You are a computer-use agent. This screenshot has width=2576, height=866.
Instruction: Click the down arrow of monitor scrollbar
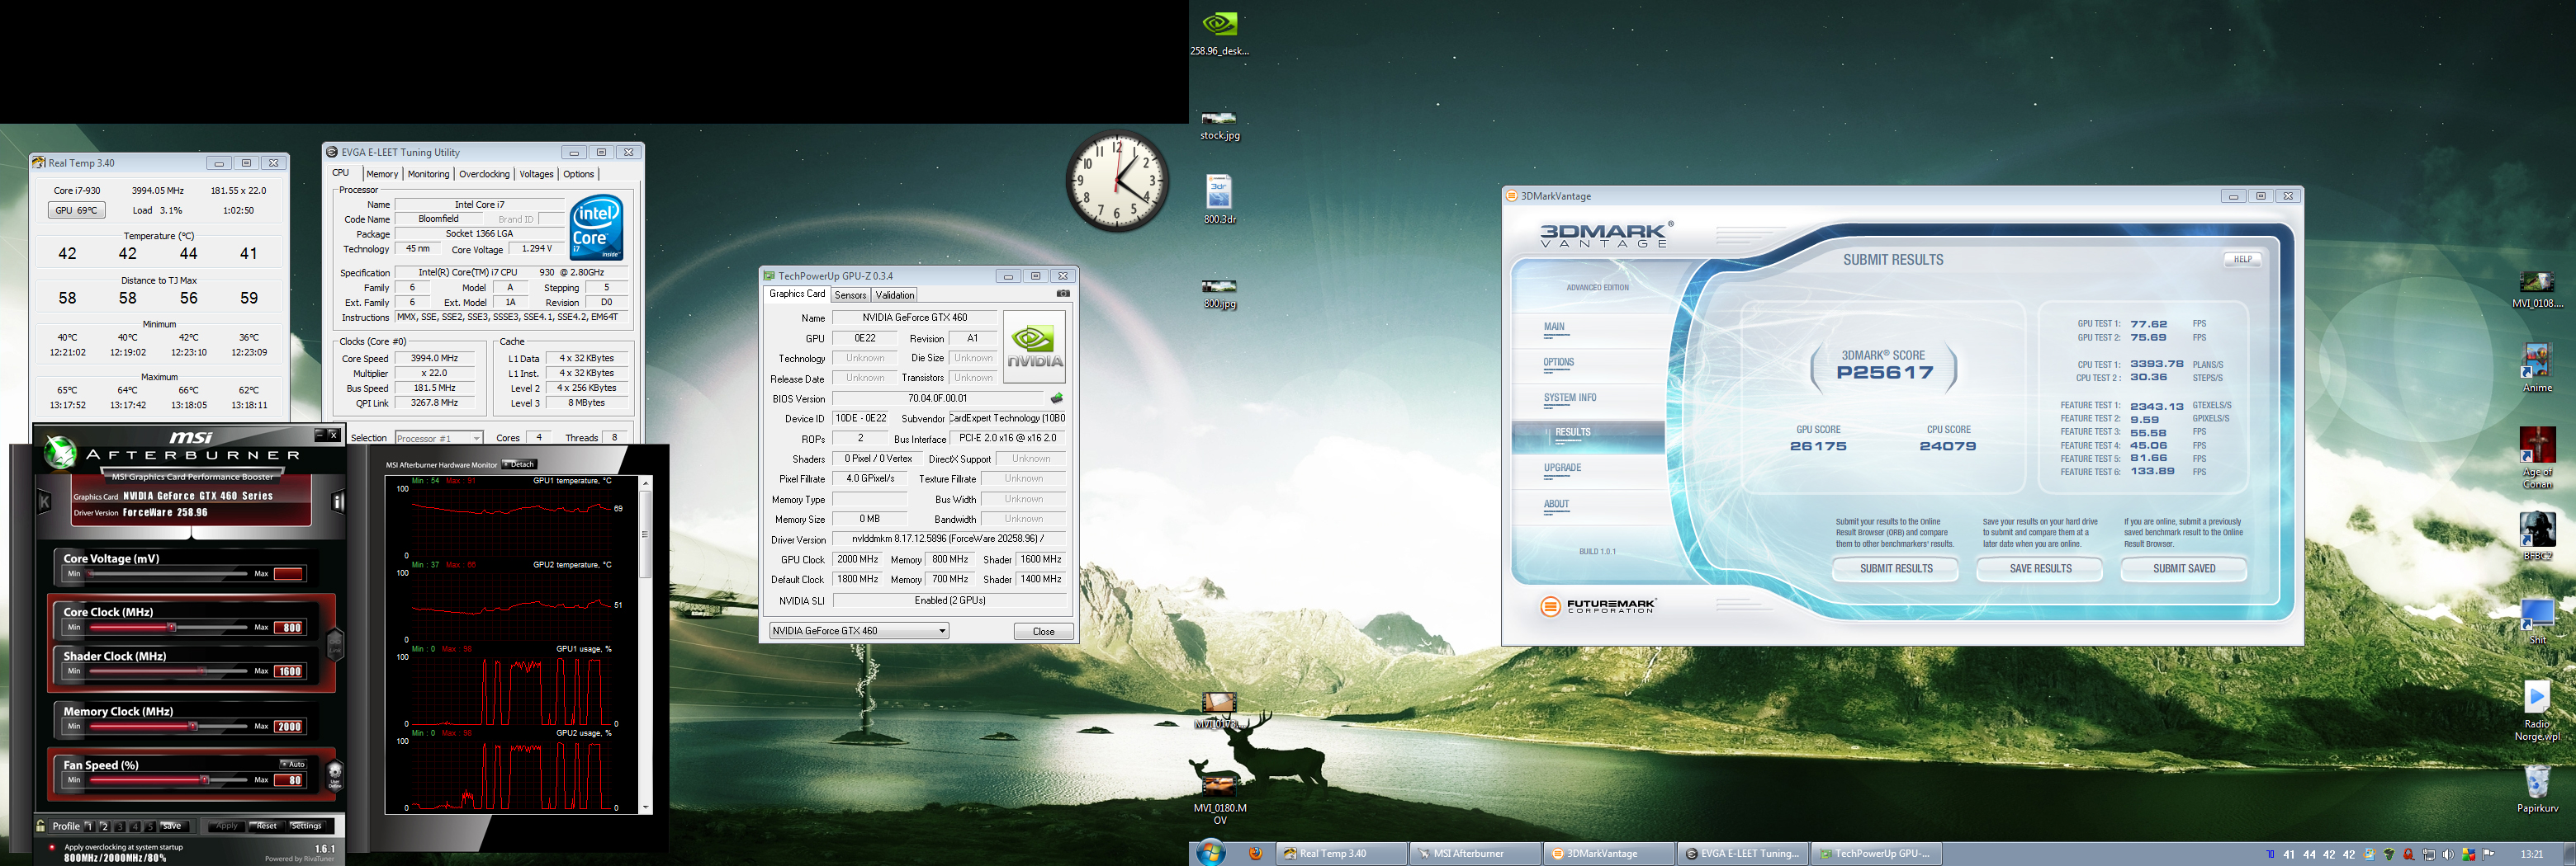[645, 807]
